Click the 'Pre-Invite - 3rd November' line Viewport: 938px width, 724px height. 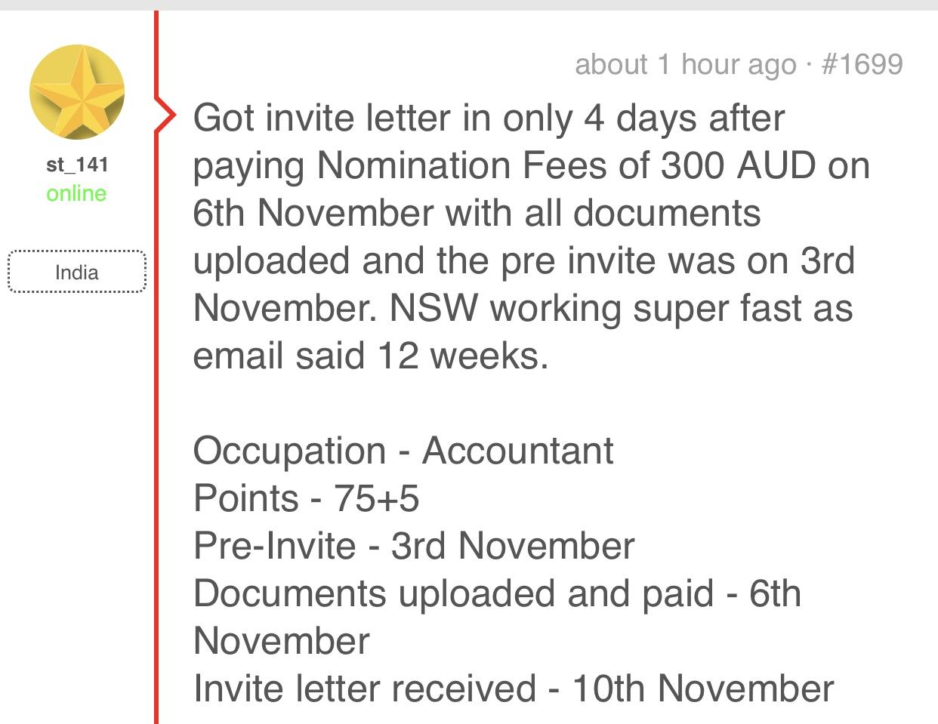[x=413, y=546]
